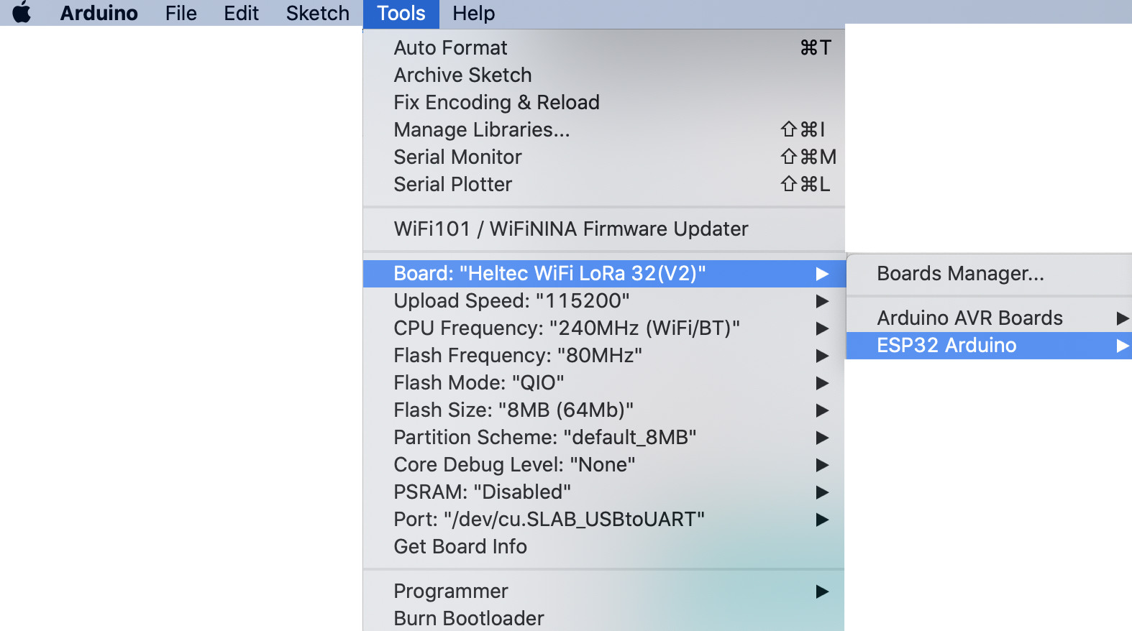1132x631 pixels.
Task: Select Burn Bootloader
Action: pyautogui.click(x=469, y=618)
